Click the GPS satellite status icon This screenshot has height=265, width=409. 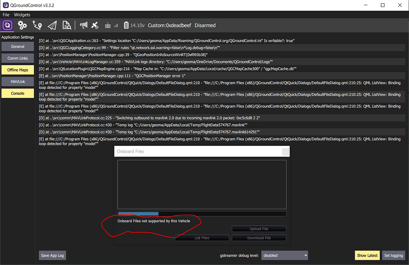(95, 25)
